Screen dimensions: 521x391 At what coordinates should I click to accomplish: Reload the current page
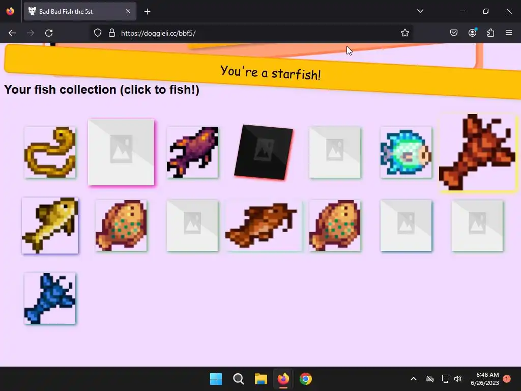tap(49, 33)
